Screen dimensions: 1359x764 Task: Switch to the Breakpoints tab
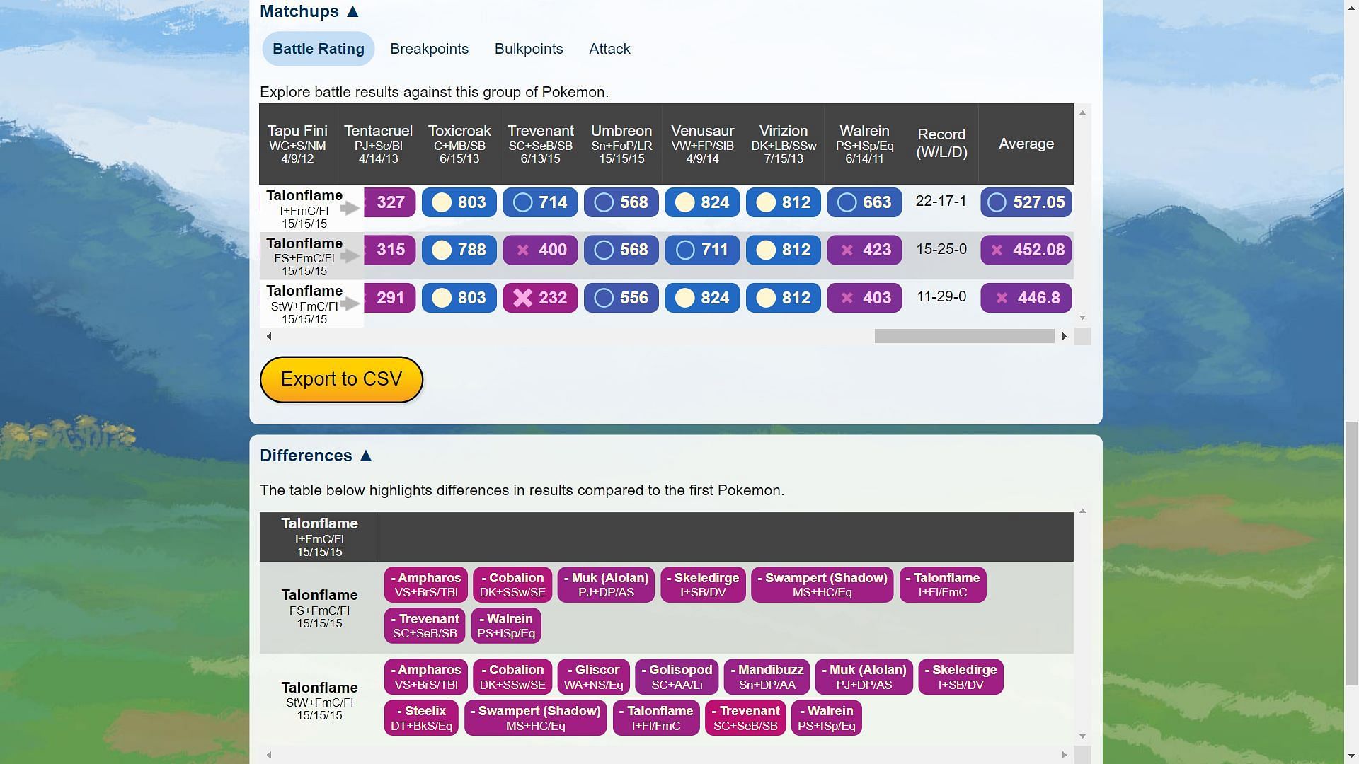pos(429,49)
